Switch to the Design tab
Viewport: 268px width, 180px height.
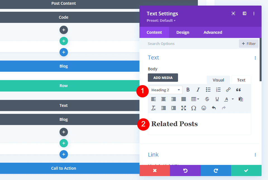183,32
